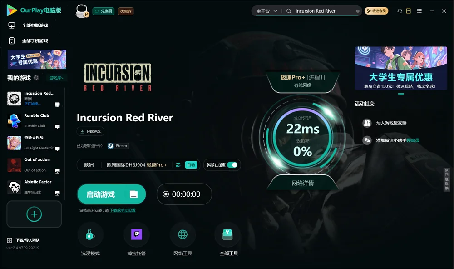Open the 极速会员 membership button
The height and width of the screenshot is (269, 454).
coord(376,11)
